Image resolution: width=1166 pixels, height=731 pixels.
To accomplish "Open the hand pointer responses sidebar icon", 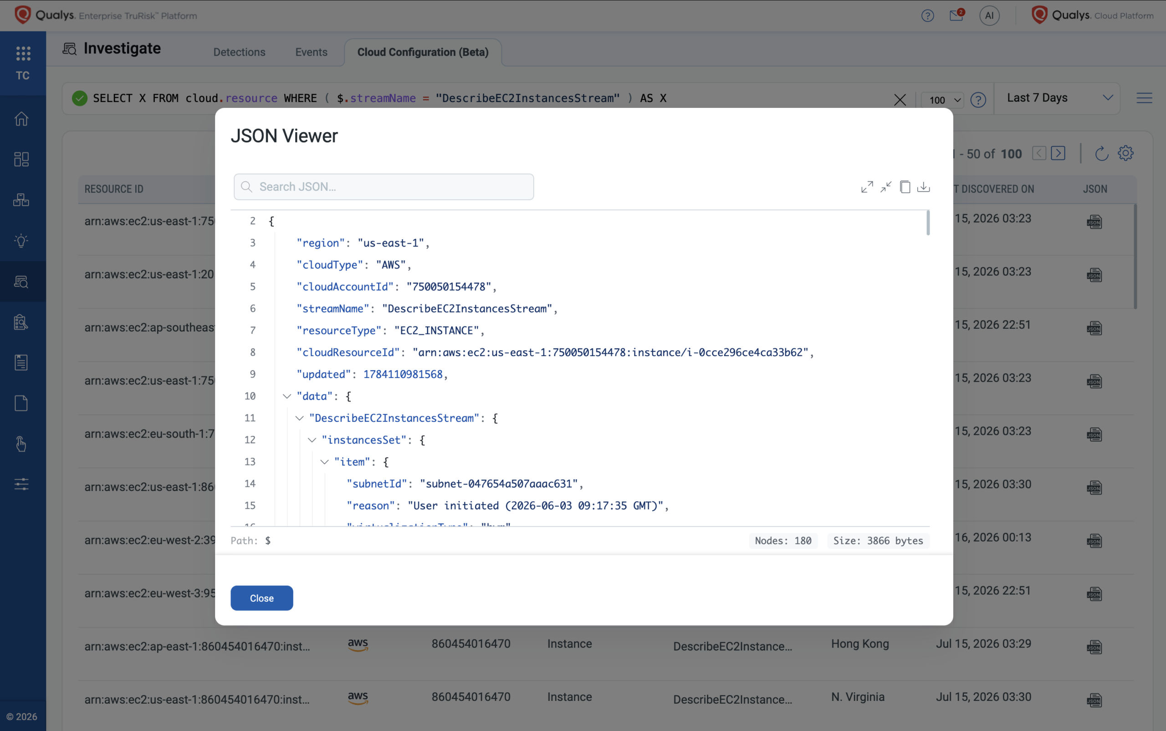I will coord(21,444).
